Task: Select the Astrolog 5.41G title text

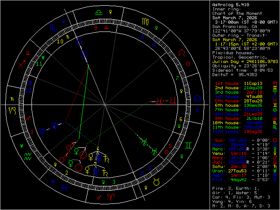Action: [x=228, y=3]
